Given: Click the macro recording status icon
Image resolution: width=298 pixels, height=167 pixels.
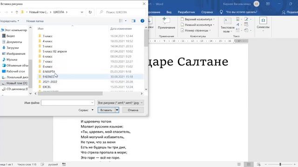Looking at the screenshot, I should click(64, 164).
